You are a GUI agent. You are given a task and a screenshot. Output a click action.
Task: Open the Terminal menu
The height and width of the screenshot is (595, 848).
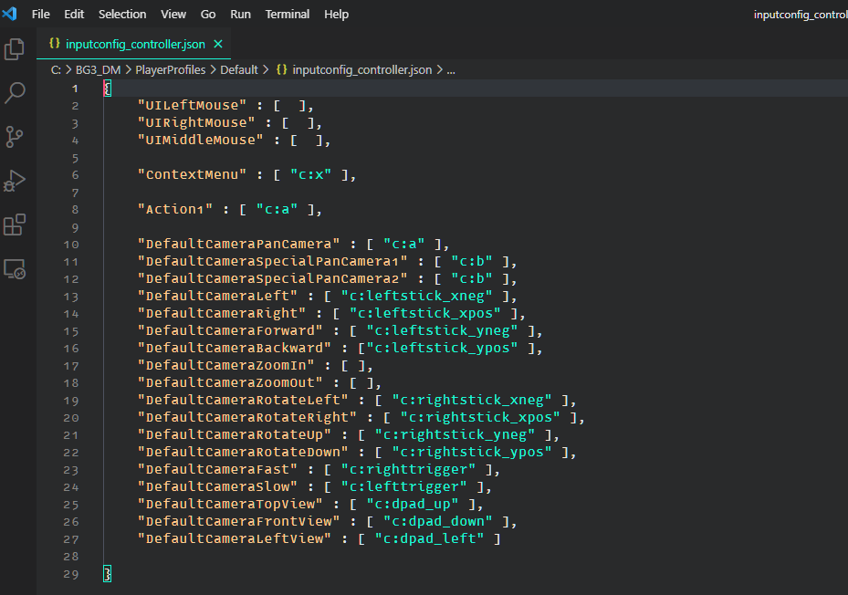click(288, 15)
